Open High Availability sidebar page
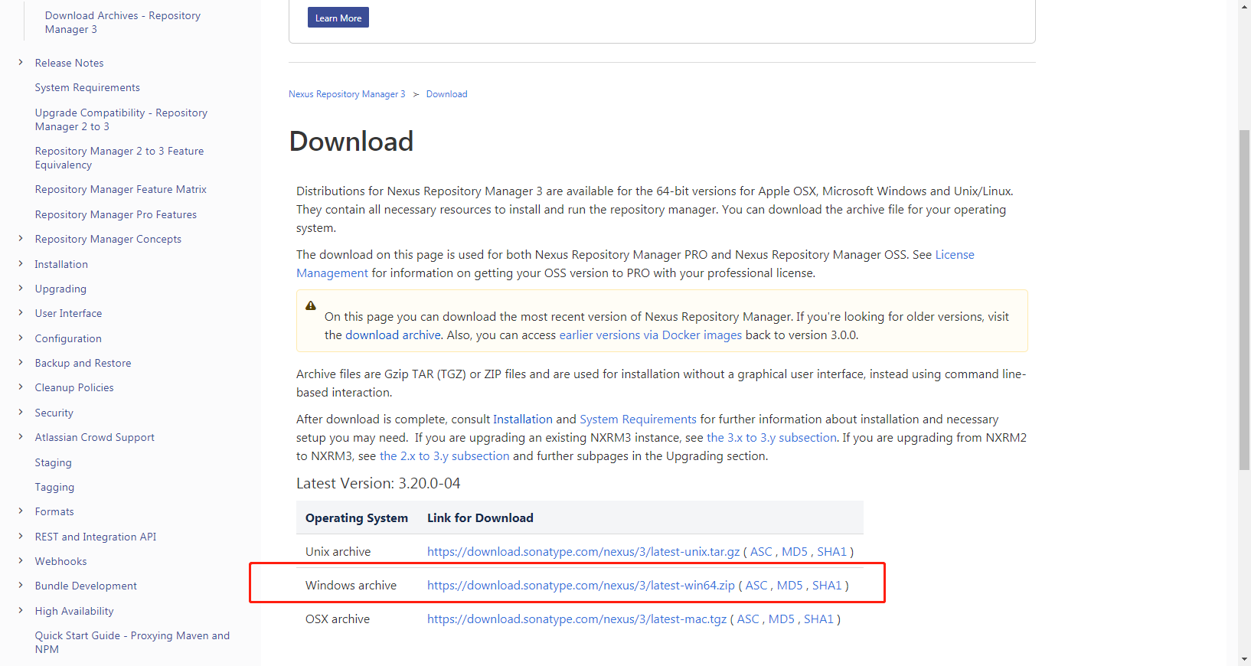Image resolution: width=1251 pixels, height=666 pixels. coord(74,611)
